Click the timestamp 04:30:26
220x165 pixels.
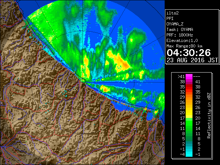point(189,53)
